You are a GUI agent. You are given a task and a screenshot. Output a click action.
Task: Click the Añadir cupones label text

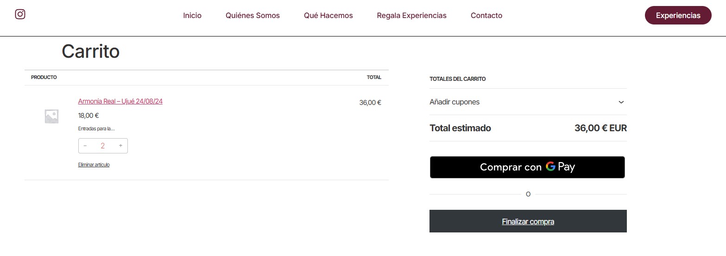(455, 102)
